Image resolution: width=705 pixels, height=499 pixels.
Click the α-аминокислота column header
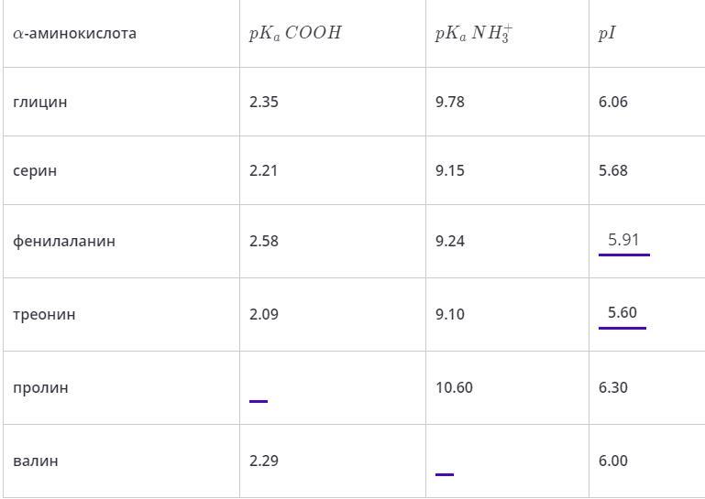(x=74, y=34)
